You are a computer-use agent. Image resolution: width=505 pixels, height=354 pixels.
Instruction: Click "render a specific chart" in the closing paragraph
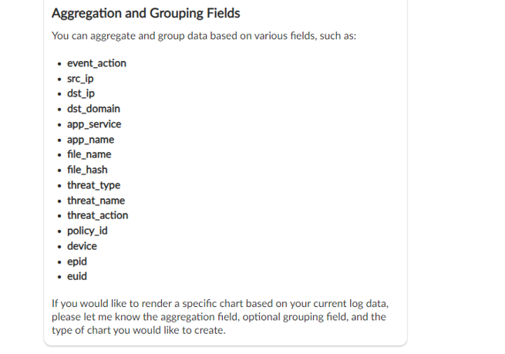[172, 301]
